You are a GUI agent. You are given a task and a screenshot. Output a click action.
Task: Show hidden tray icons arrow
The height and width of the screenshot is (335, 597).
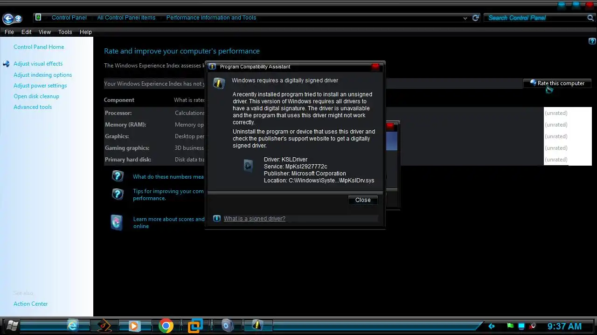(491, 326)
